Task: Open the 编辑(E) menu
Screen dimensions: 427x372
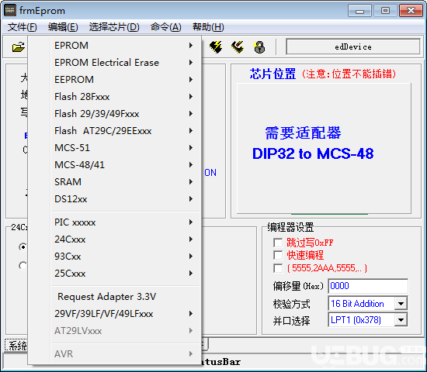Action: 63,27
